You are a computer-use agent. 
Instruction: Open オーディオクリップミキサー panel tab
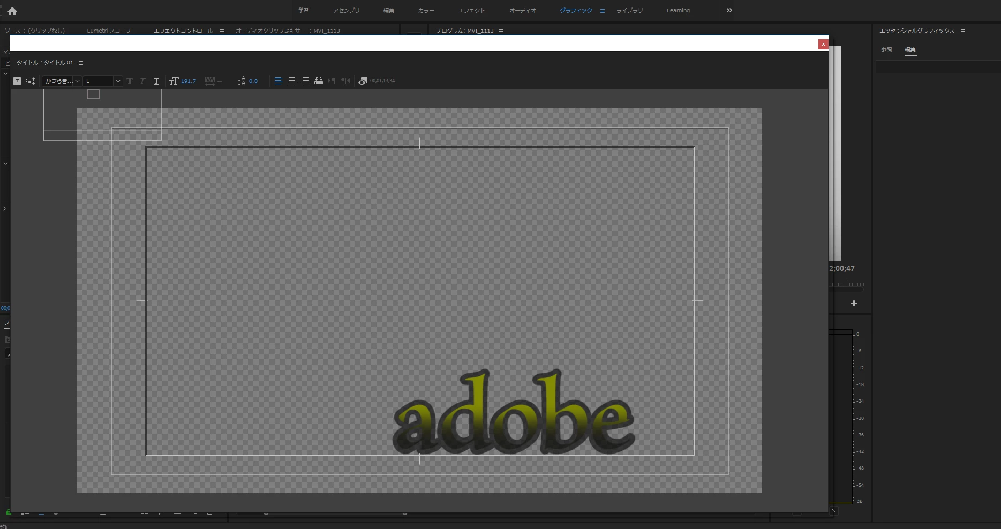288,31
